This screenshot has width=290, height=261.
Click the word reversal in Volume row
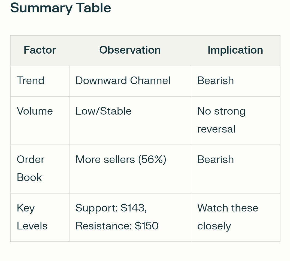click(x=216, y=129)
